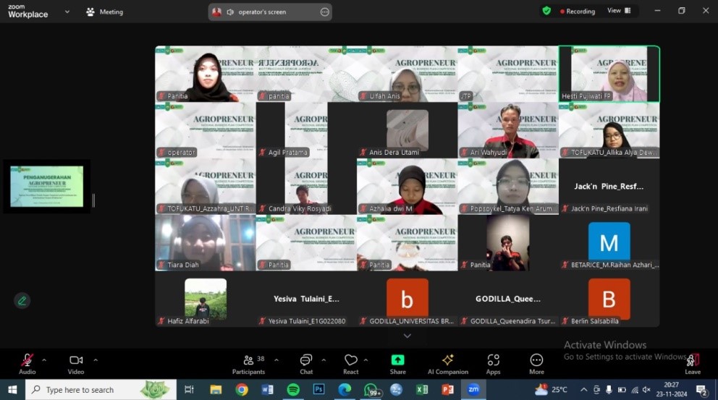Open Microsoft Word from the taskbar
This screenshot has width=718, height=400.
[x=267, y=389]
